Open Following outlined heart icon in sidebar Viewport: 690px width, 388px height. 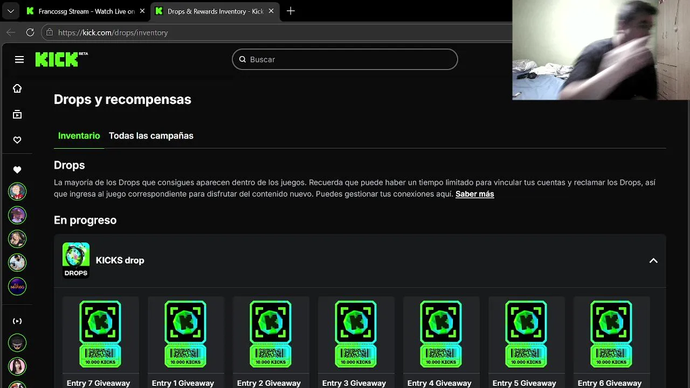pyautogui.click(x=17, y=140)
